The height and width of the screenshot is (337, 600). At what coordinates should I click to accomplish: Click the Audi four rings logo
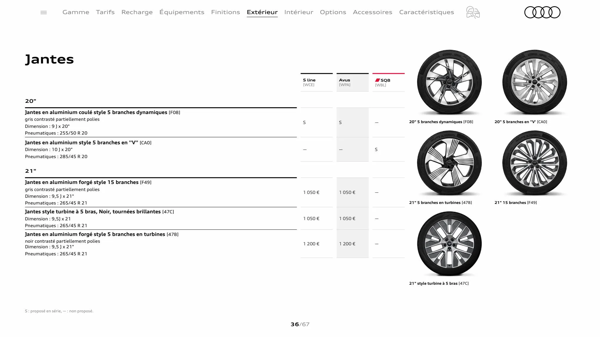tap(542, 12)
